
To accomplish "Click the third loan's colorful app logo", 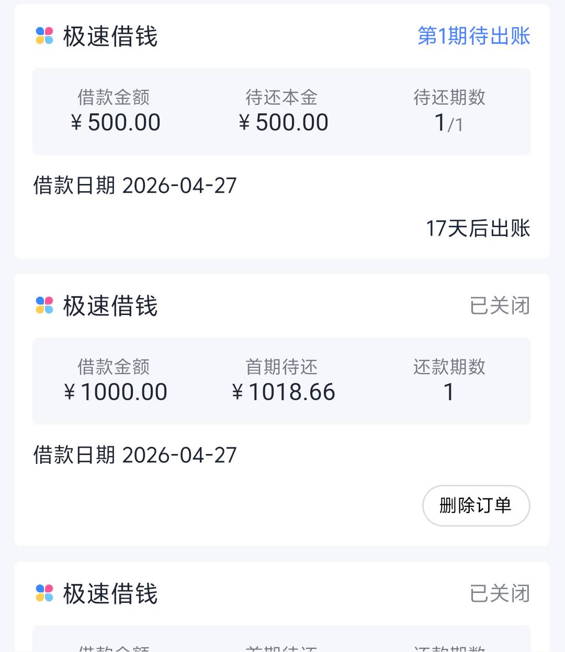I will [44, 593].
